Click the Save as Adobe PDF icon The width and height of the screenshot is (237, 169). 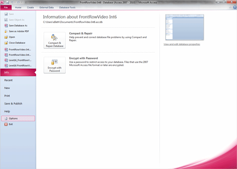6,31
